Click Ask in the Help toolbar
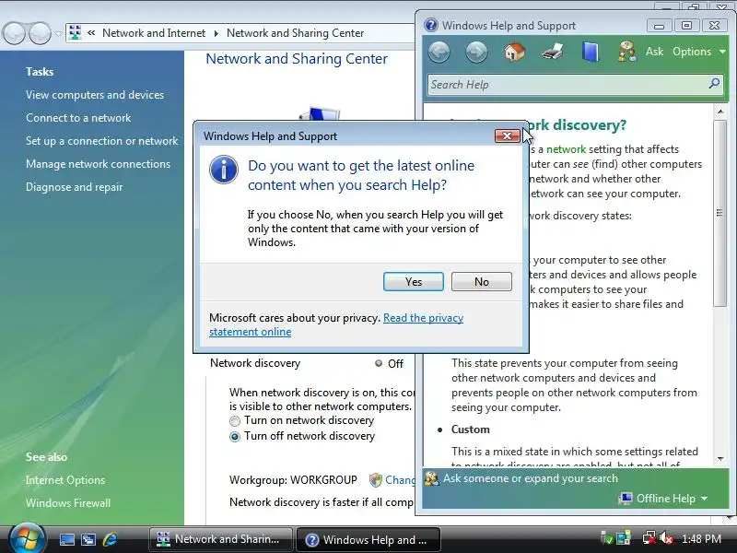 pyautogui.click(x=654, y=52)
